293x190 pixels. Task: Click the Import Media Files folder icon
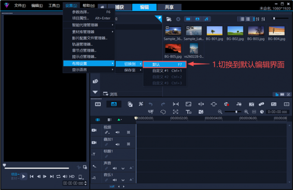[x=169, y=19]
